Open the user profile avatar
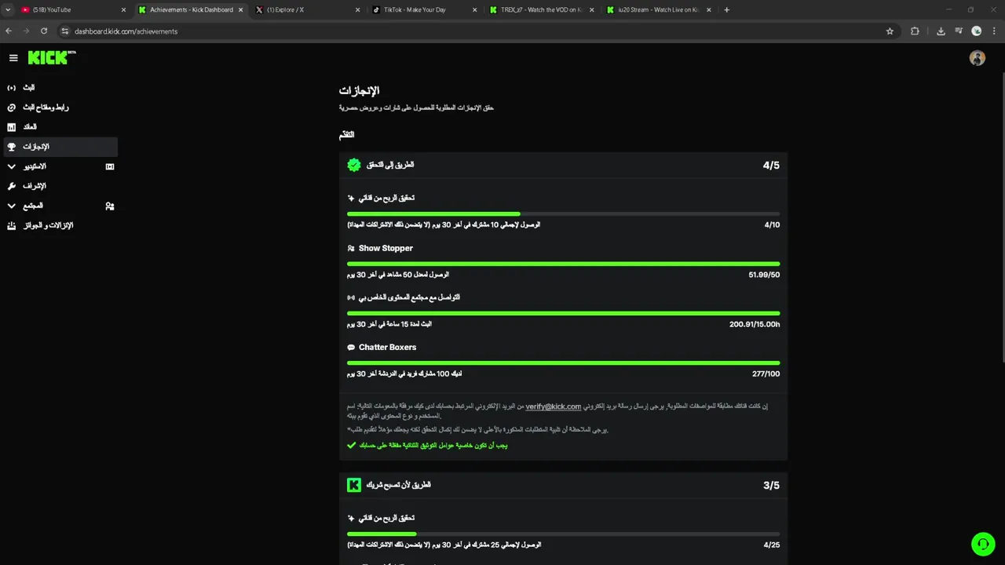This screenshot has height=565, width=1005. [x=977, y=58]
